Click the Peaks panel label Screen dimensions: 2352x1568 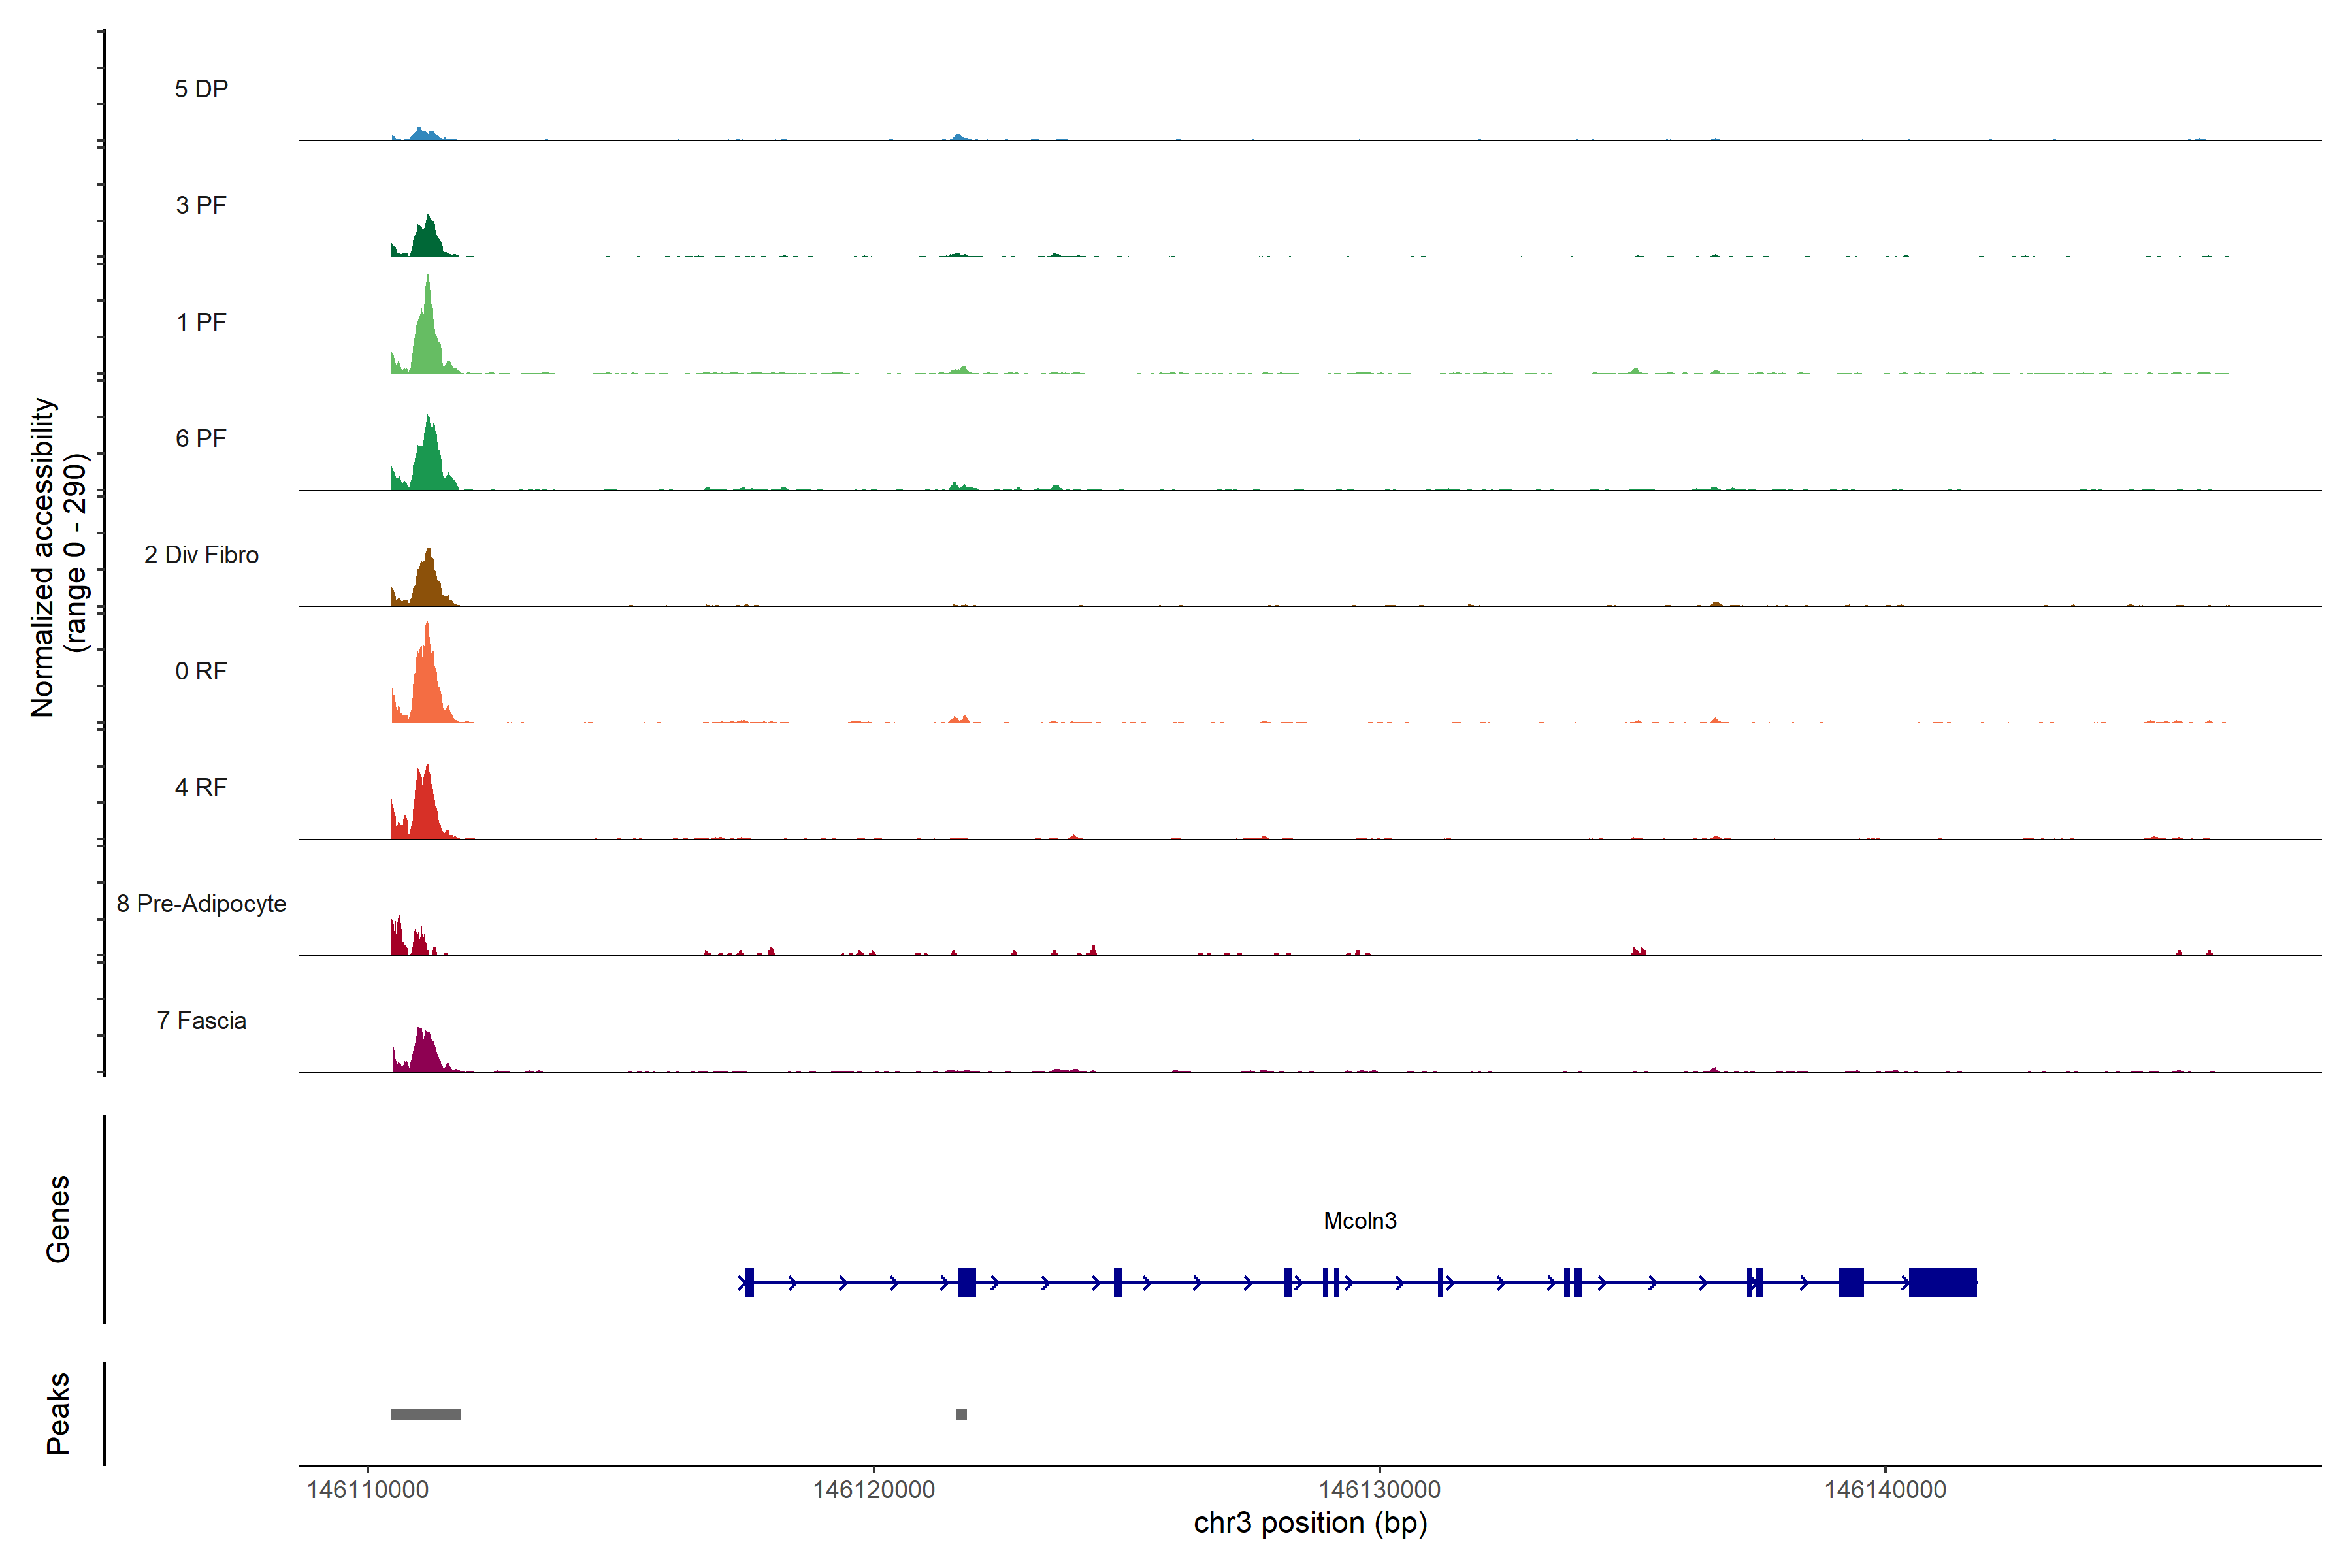[x=58, y=1413]
